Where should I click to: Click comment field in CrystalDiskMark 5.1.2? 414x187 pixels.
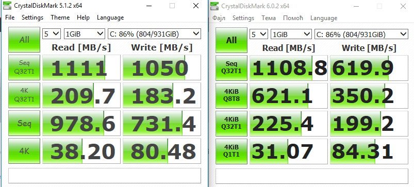[105, 176]
